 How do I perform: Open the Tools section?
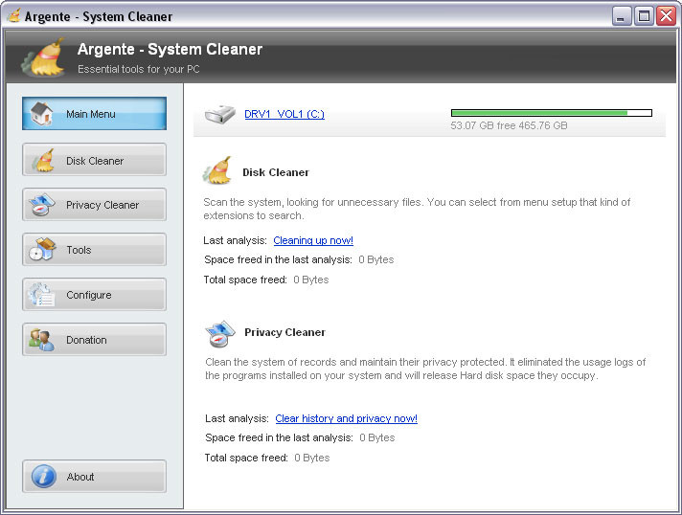(x=94, y=250)
